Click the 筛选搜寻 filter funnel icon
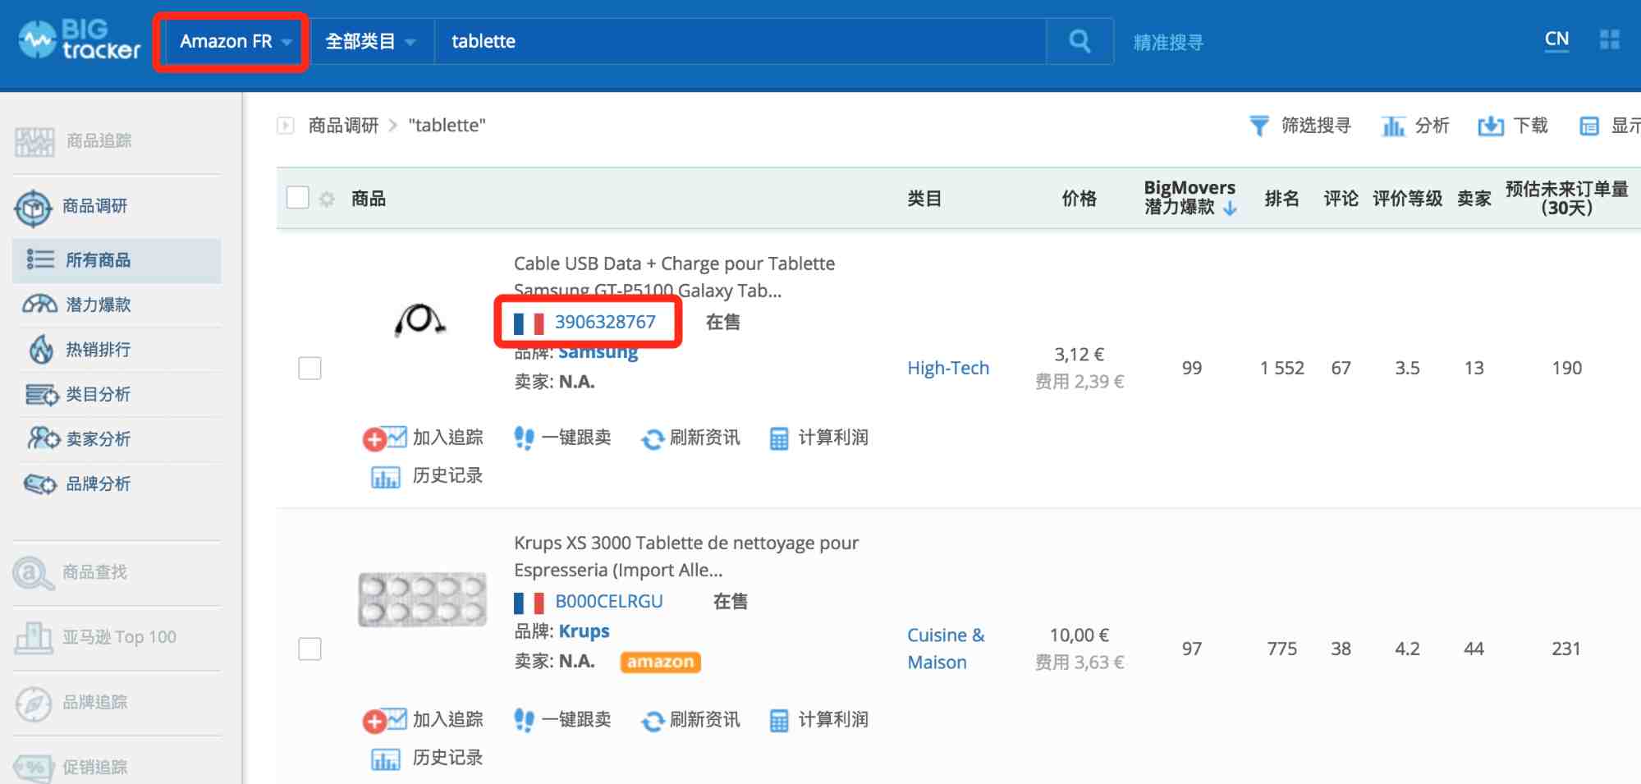Viewport: 1641px width, 784px height. [x=1258, y=126]
